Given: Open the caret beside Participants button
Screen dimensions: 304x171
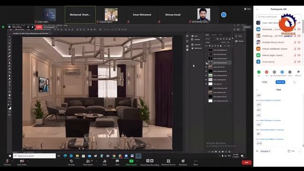Looking at the screenshot, I should [96, 161].
